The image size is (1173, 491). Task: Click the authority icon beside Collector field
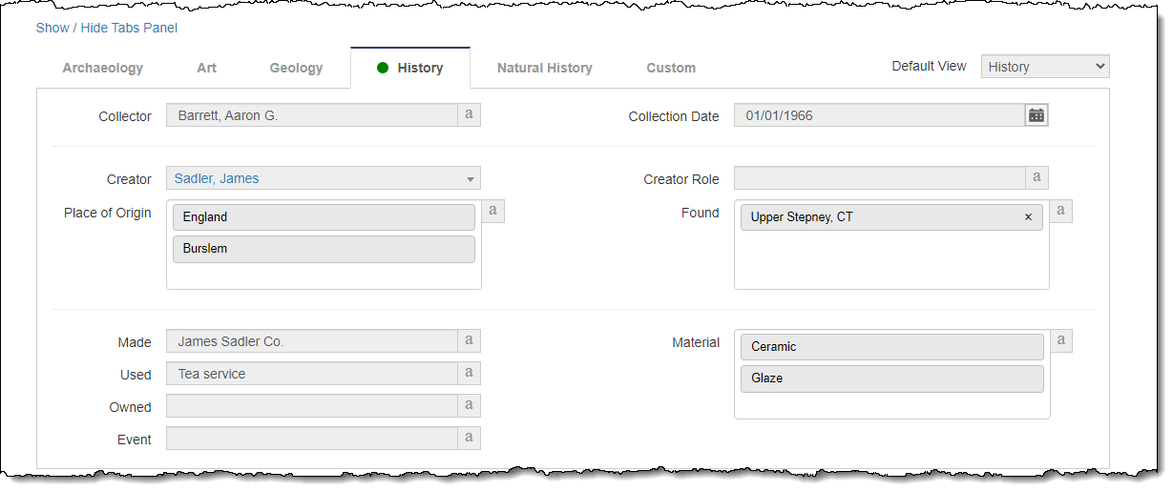coord(469,115)
